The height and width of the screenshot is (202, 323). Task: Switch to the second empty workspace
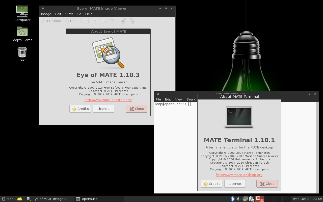[269, 199]
